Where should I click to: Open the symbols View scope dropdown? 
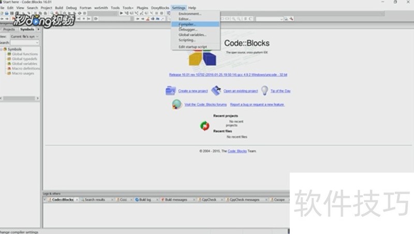pos(25,36)
